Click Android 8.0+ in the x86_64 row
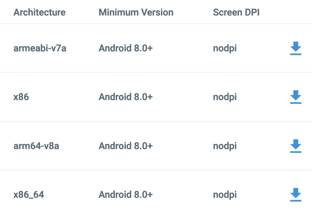The height and width of the screenshot is (210, 312). click(126, 195)
